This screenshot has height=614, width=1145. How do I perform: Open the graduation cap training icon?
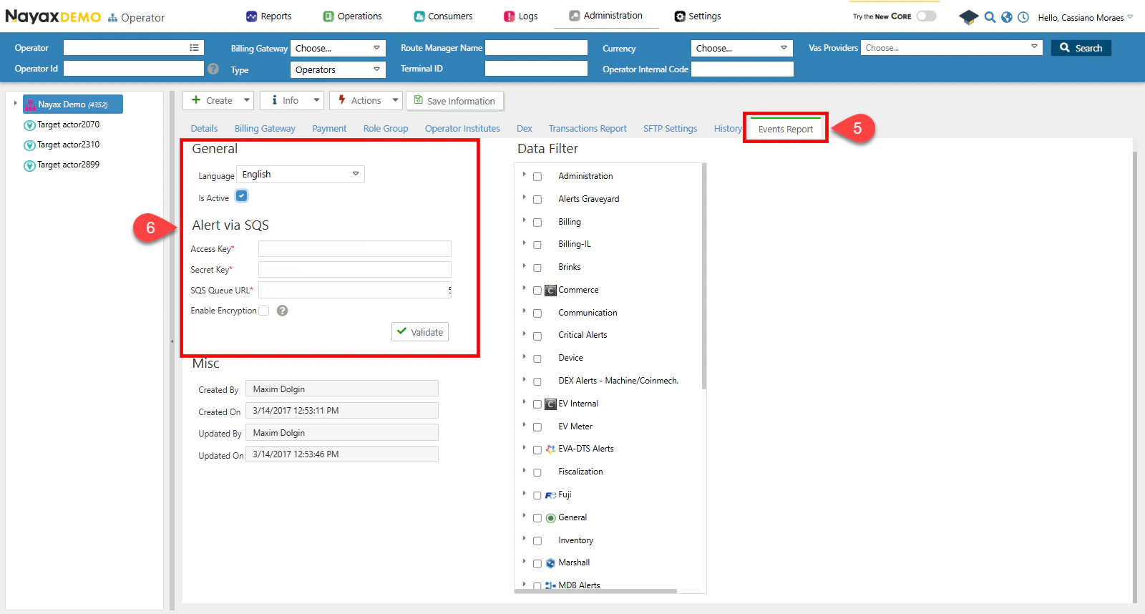coord(968,17)
